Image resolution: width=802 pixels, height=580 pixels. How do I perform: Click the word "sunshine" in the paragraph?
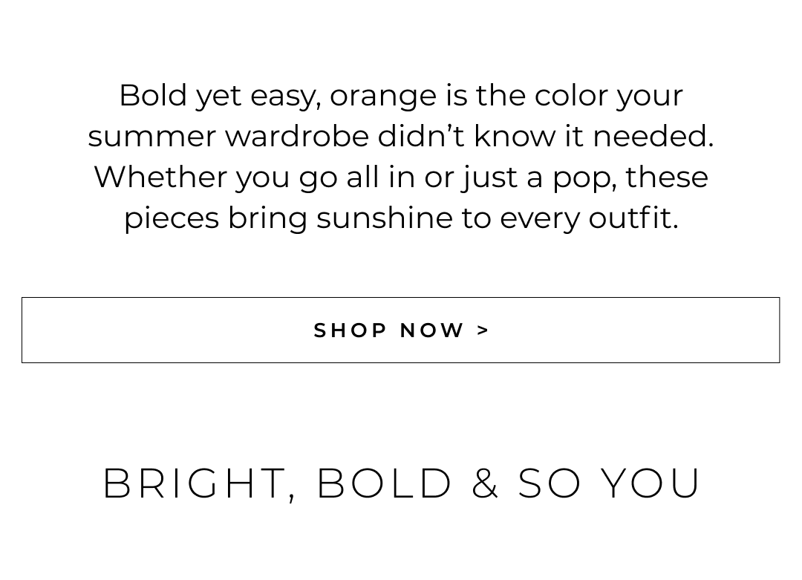384,218
